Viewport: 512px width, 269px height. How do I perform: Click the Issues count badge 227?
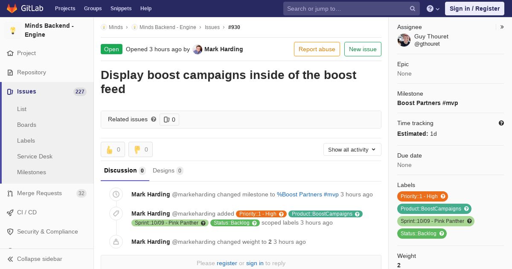80,92
